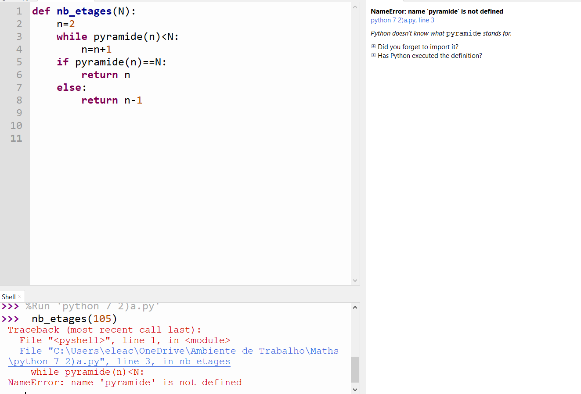Expand 'Has Python executed the definition?'
Viewport: 581px width, 394px height.
[x=374, y=55]
